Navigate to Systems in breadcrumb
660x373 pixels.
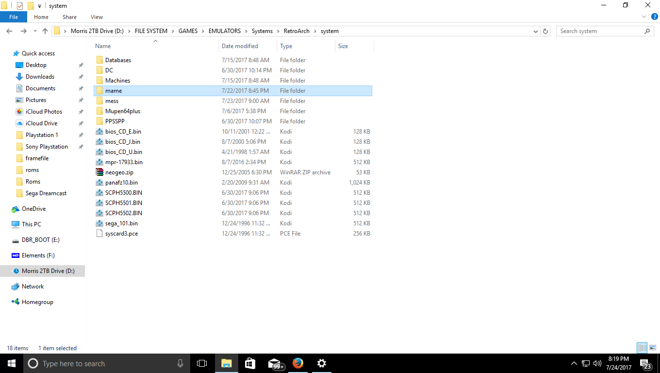(262, 31)
